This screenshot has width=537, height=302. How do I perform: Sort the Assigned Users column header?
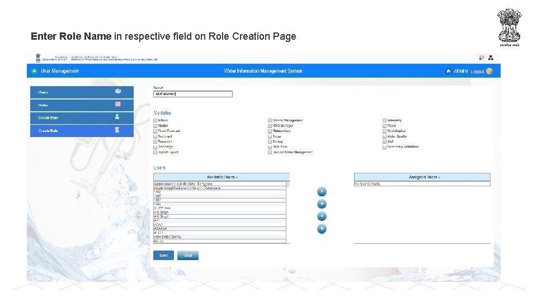(422, 177)
